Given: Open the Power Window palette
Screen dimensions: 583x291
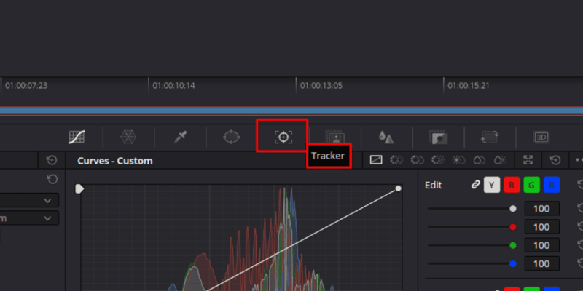Looking at the screenshot, I should tap(231, 137).
